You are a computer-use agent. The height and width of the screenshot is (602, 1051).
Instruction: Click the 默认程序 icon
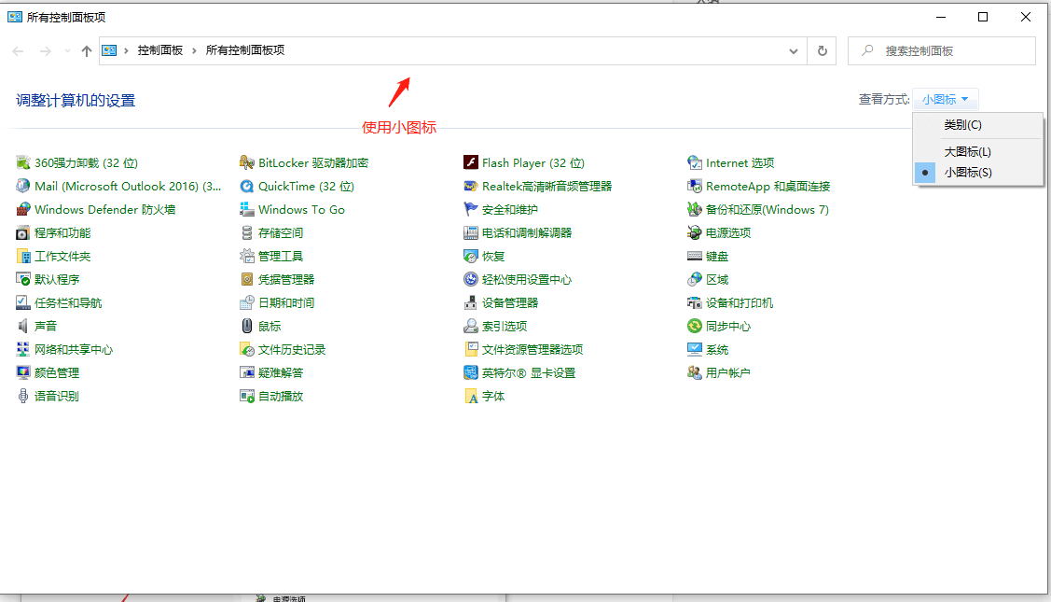point(22,279)
